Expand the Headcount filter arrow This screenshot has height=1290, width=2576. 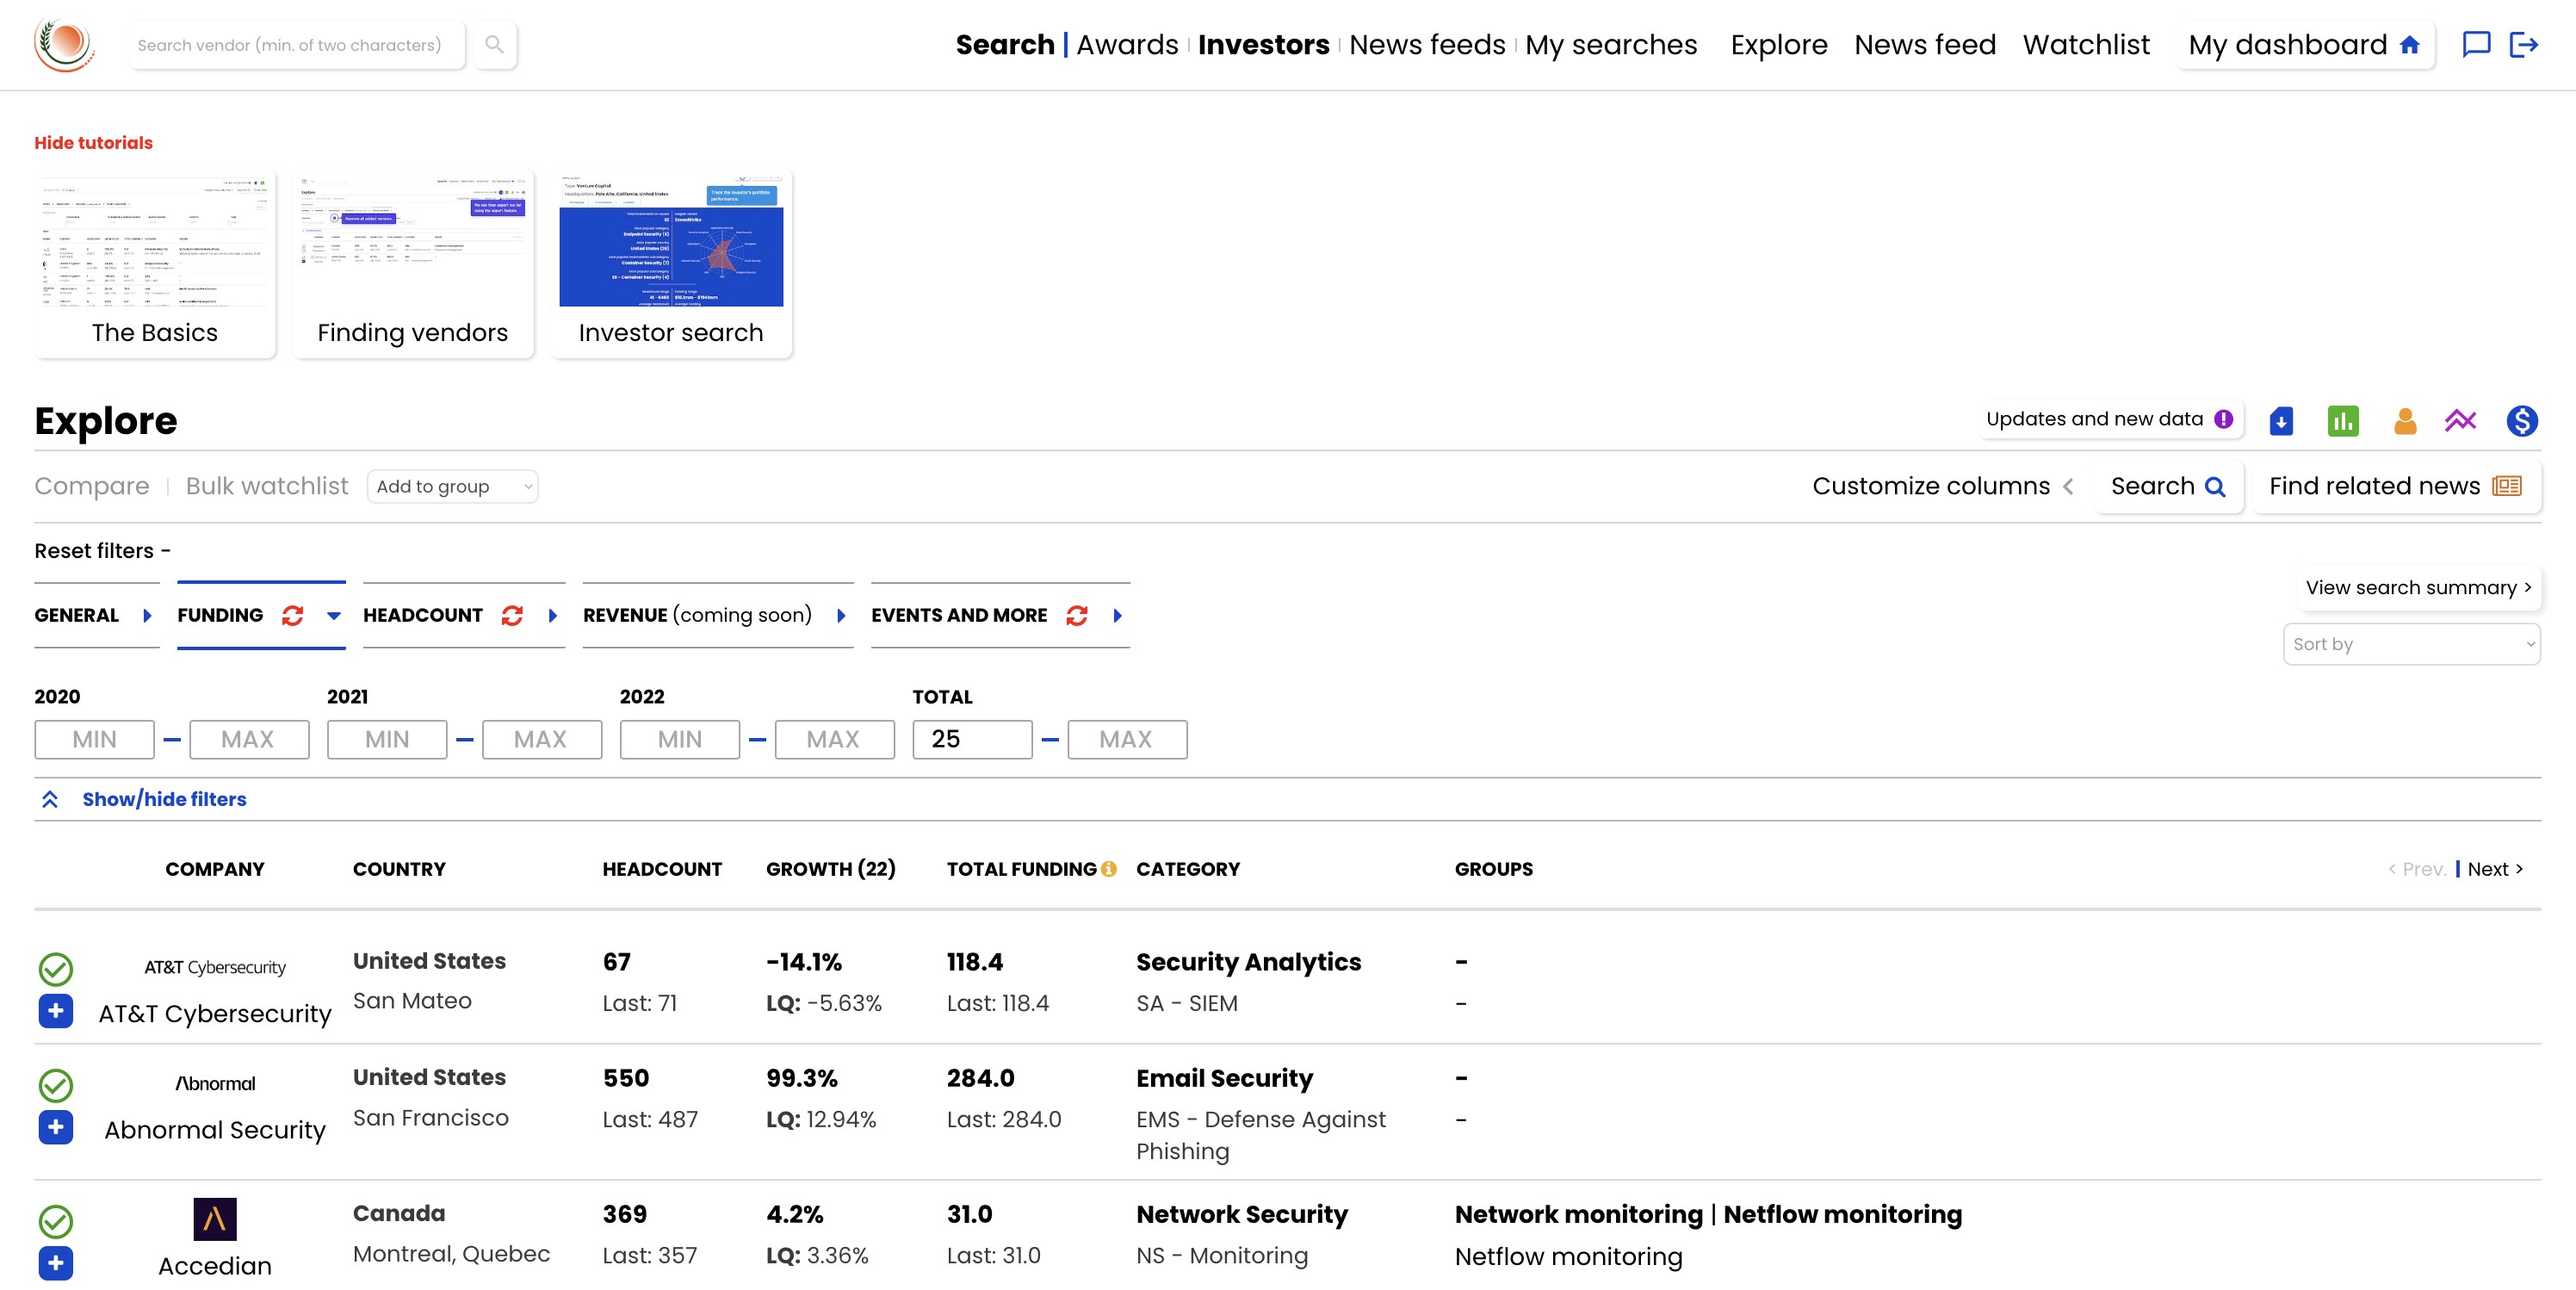click(552, 615)
